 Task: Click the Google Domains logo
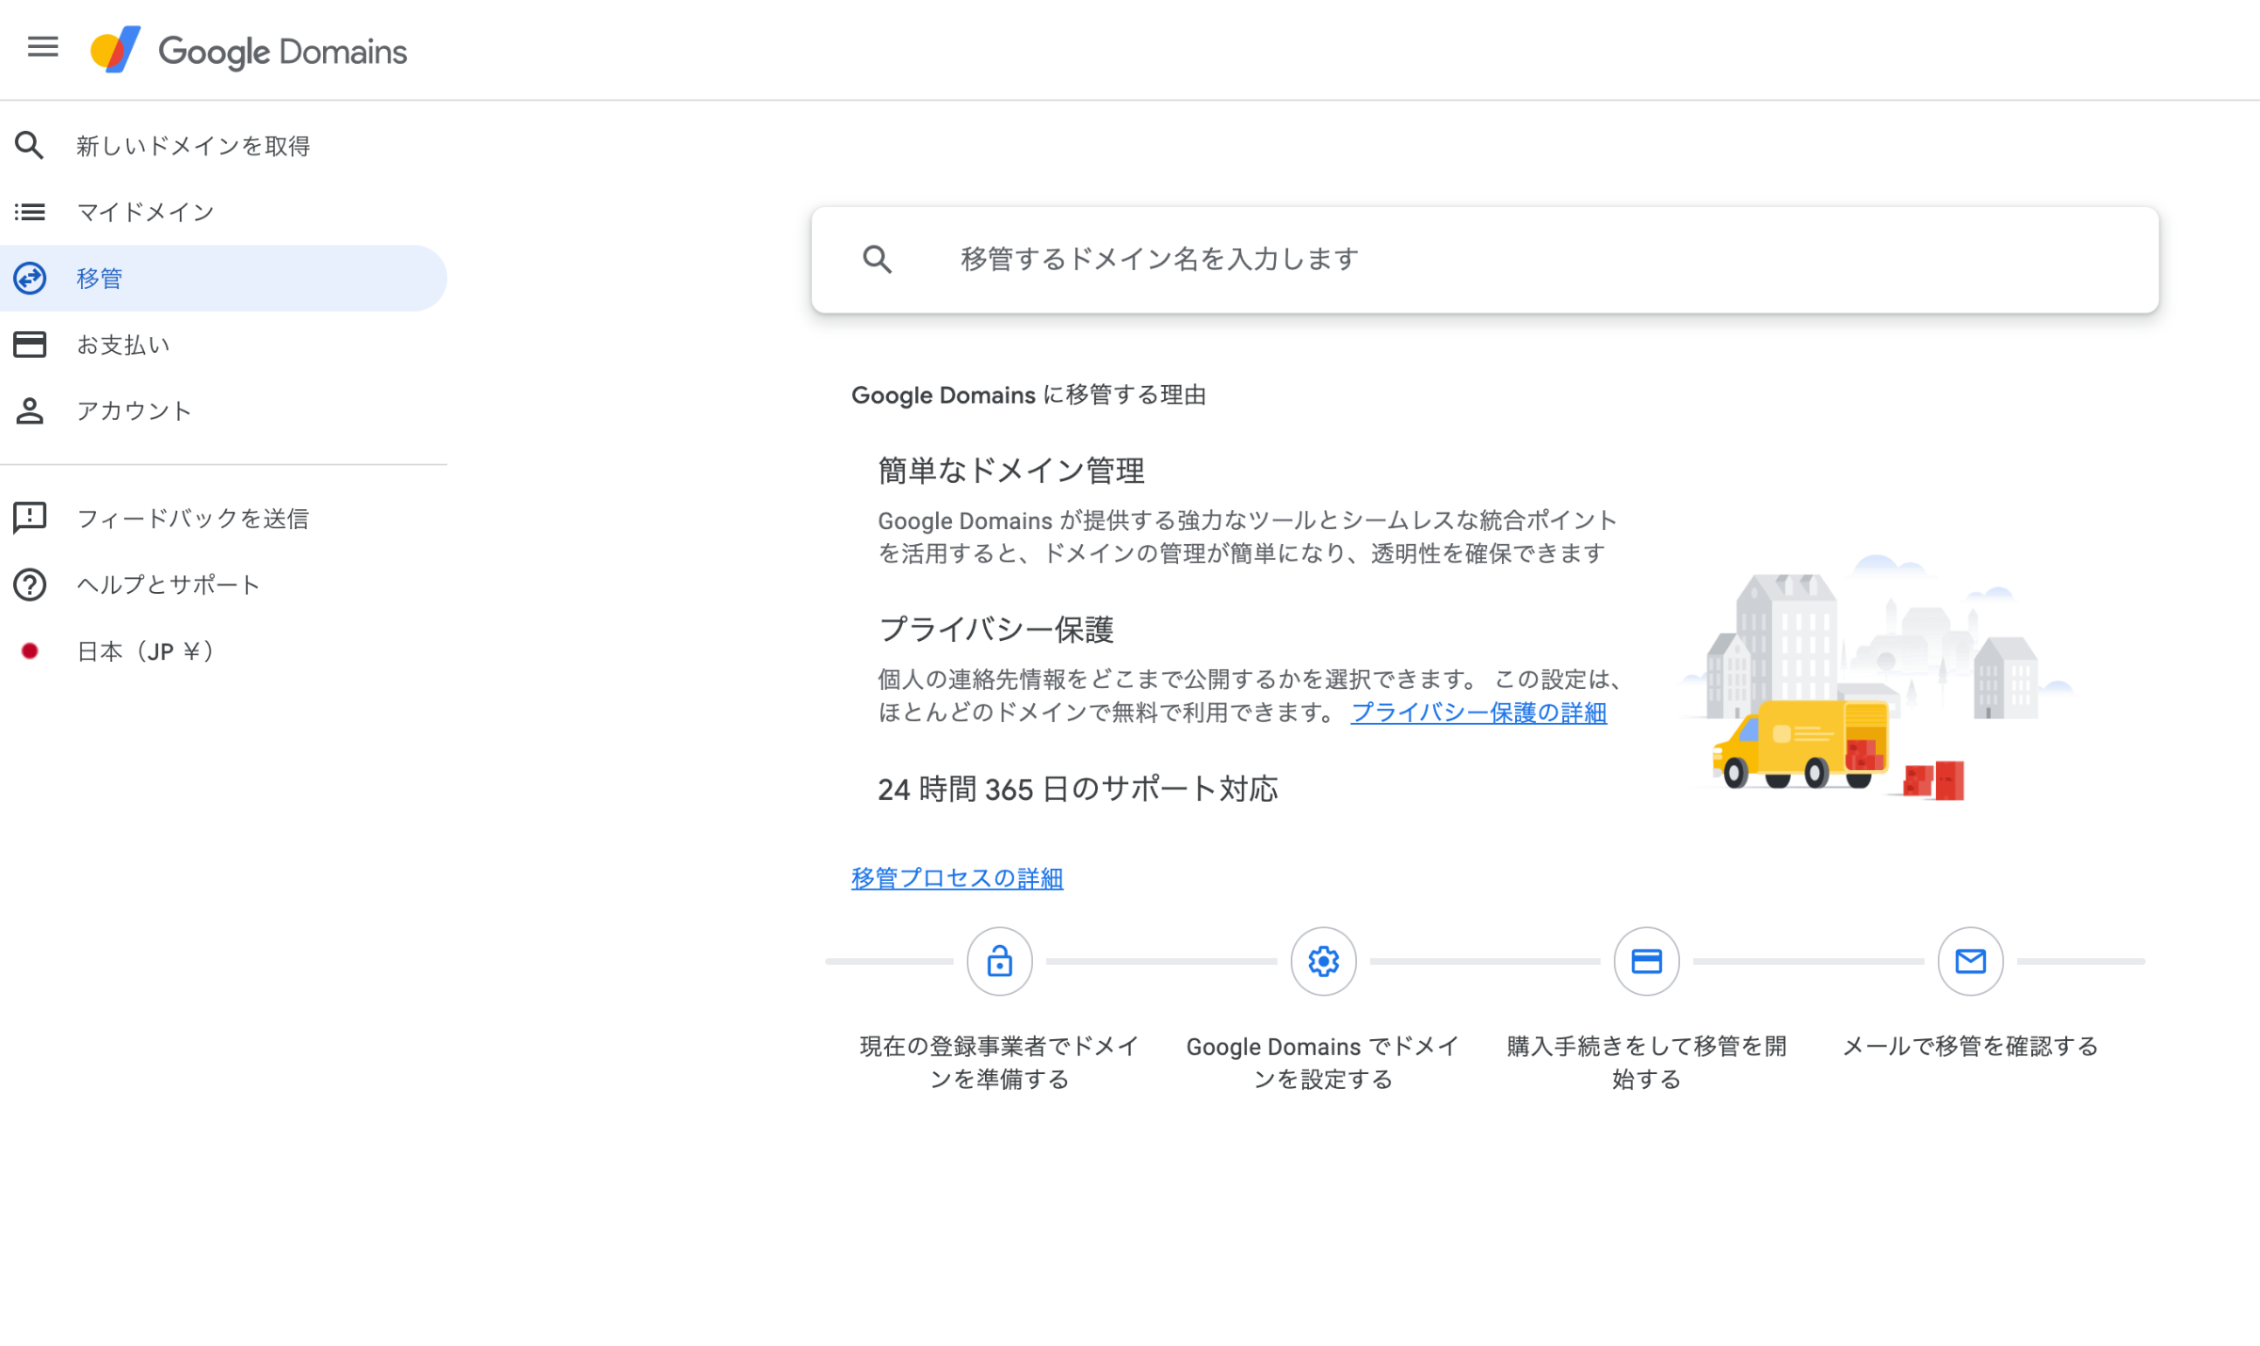(249, 50)
